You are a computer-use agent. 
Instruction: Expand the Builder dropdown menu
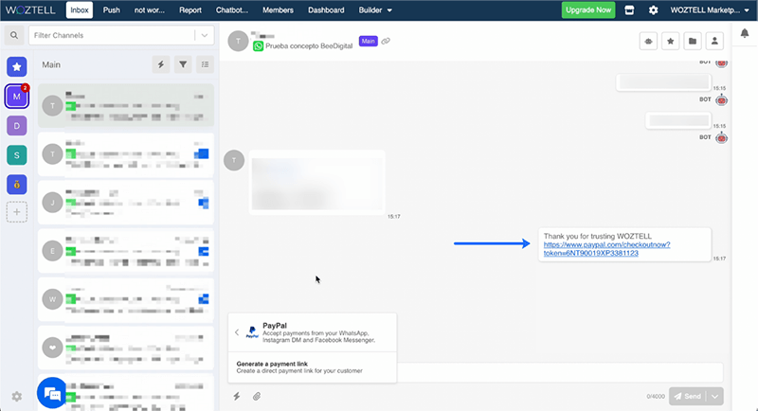(375, 10)
